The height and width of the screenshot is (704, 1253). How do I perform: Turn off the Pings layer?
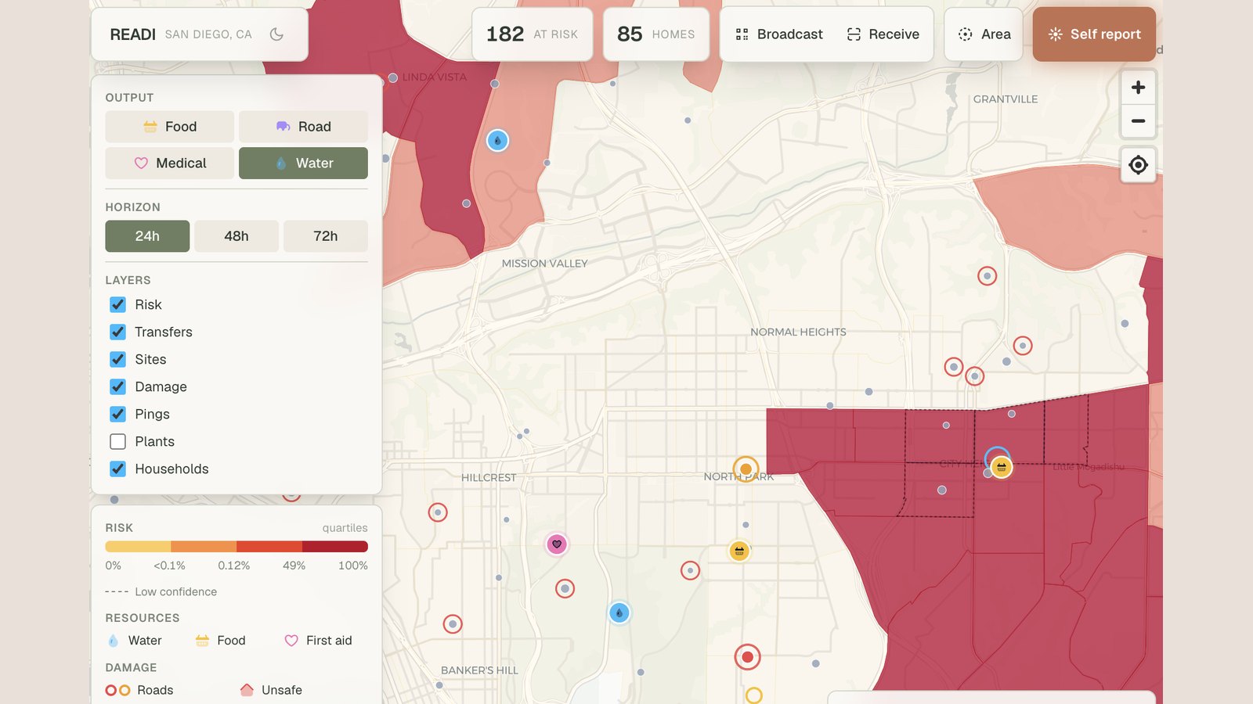117,415
